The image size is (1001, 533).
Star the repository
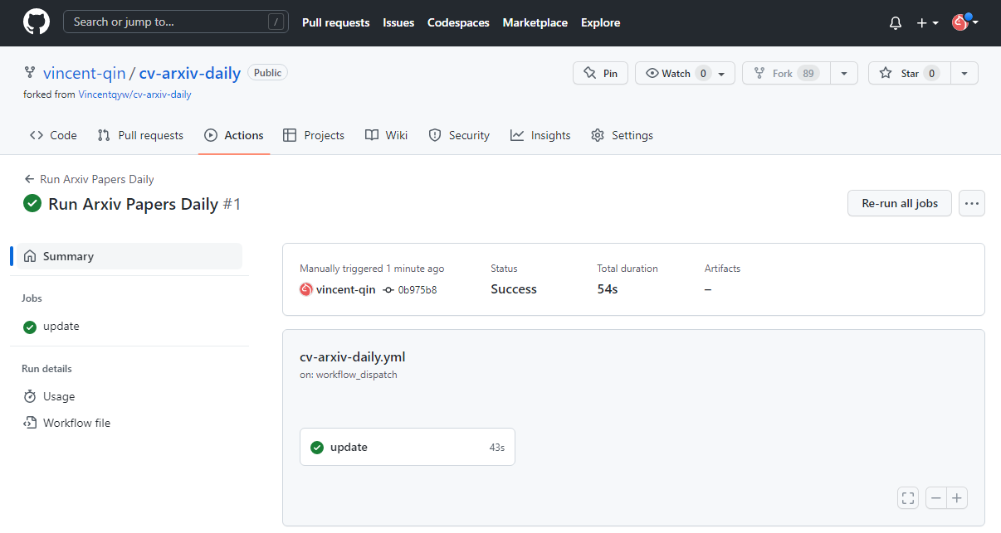click(x=909, y=73)
